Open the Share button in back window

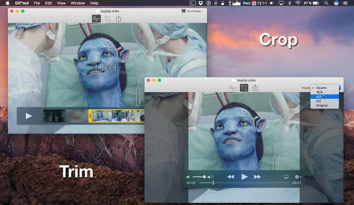coord(118,19)
